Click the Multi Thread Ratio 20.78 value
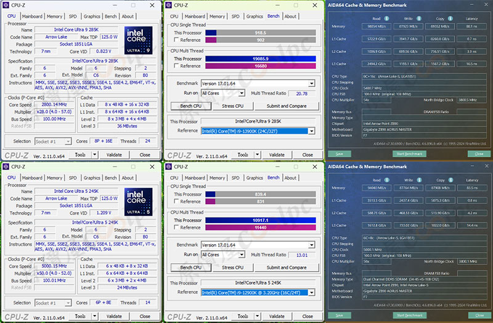Image resolution: width=493 pixels, height=323 pixels. click(302, 94)
